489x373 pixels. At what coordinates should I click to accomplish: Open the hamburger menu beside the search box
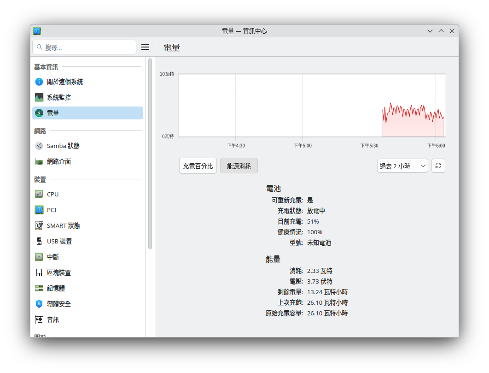[x=145, y=47]
